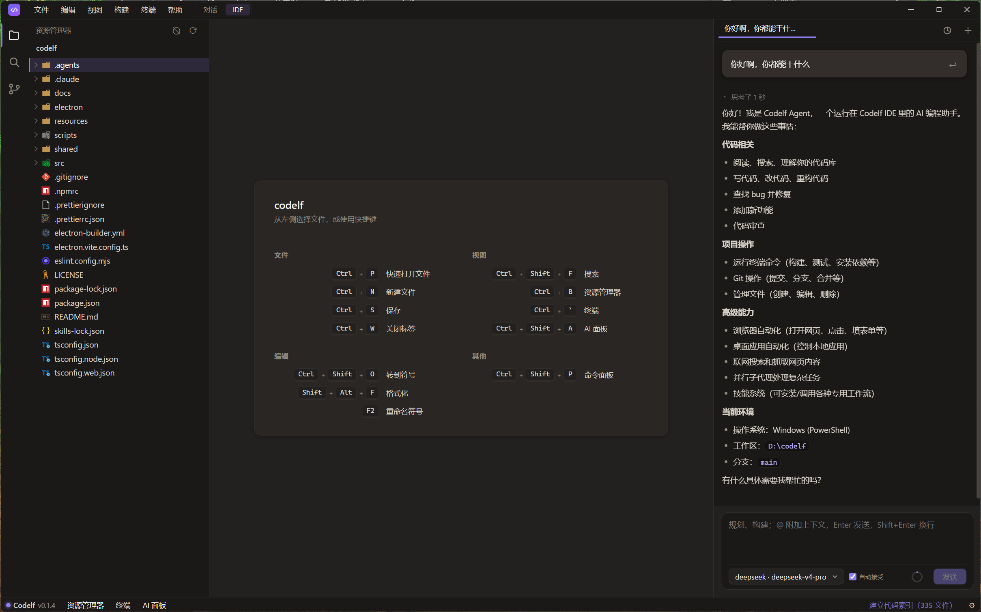Click the collapse-all icon in 资源管理器 header
Screen dimensions: 981x612
coord(176,30)
